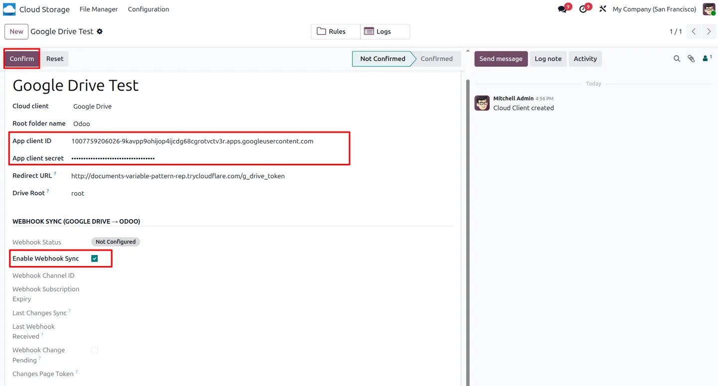Switch company via My Company (San Francisco)
This screenshot has width=718, height=386.
pyautogui.click(x=654, y=9)
